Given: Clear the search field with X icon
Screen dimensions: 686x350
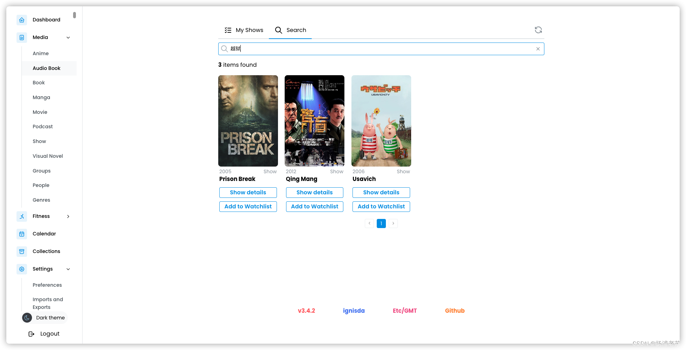Looking at the screenshot, I should coord(538,49).
